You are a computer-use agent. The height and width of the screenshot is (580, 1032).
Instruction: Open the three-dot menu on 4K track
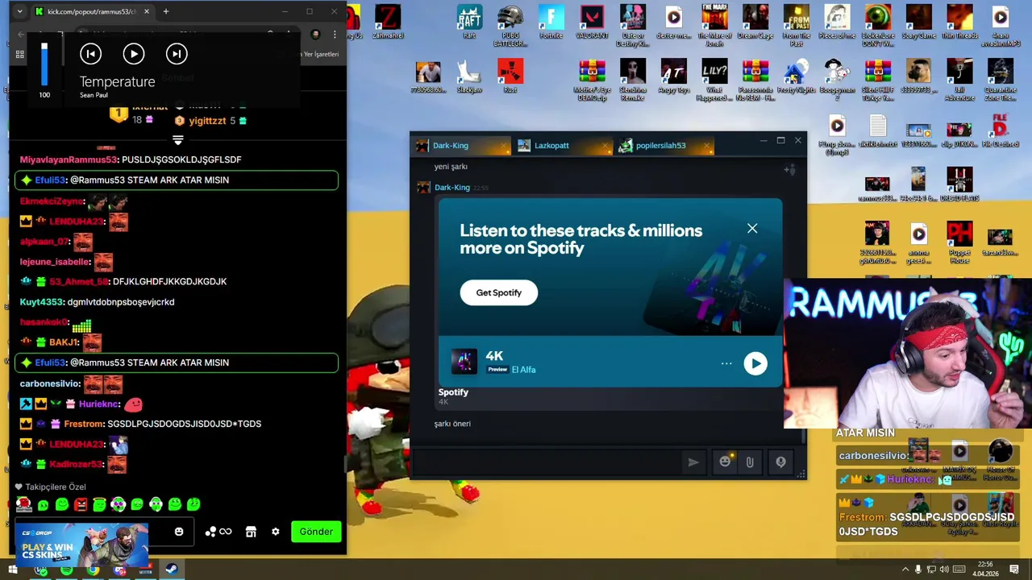(726, 363)
